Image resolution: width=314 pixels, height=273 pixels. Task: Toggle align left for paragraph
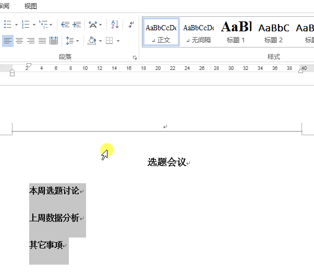8,41
